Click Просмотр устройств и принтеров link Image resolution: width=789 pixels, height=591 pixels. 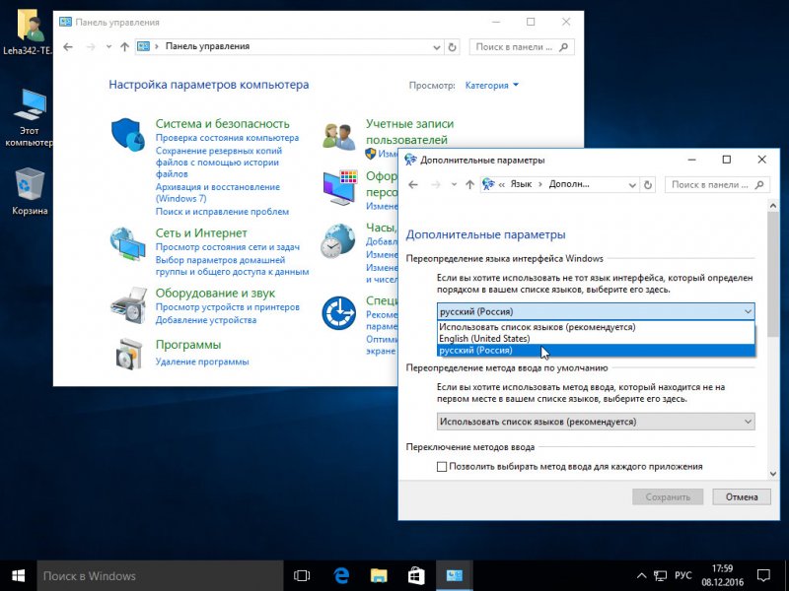pos(228,307)
